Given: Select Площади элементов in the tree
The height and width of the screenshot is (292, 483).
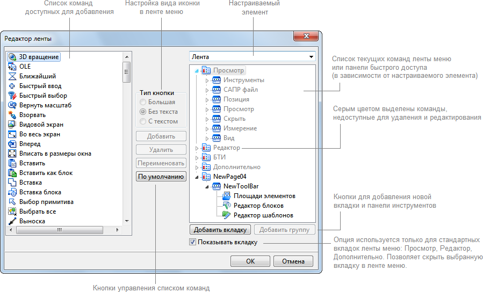Looking at the screenshot, I should [x=264, y=196].
